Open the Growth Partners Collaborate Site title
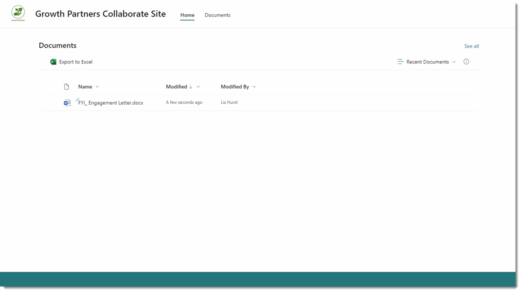This screenshot has height=292, width=521. pyautogui.click(x=101, y=14)
